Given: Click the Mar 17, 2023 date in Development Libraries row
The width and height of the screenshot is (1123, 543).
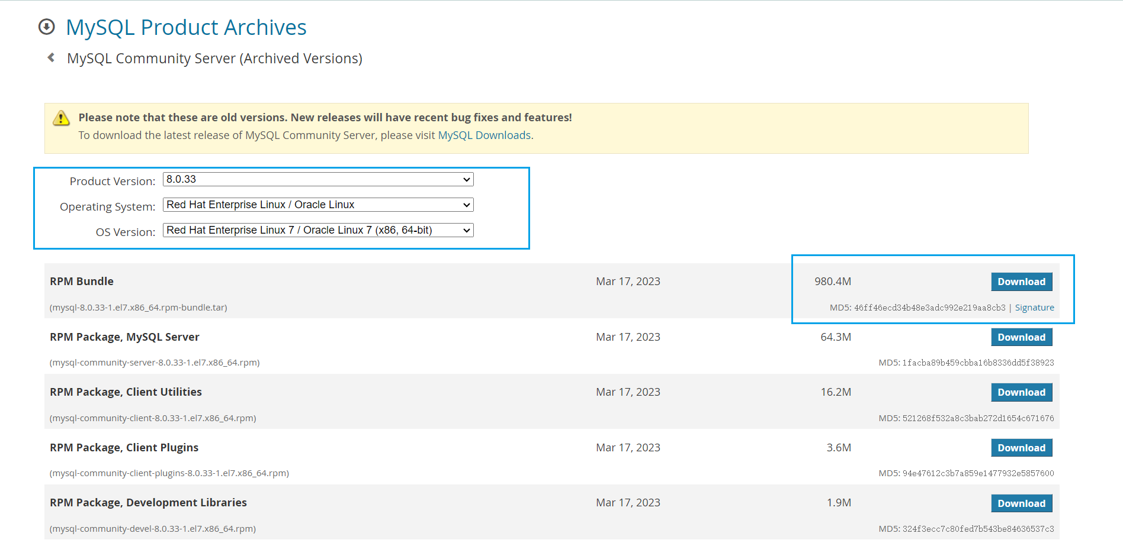Looking at the screenshot, I should pos(628,503).
